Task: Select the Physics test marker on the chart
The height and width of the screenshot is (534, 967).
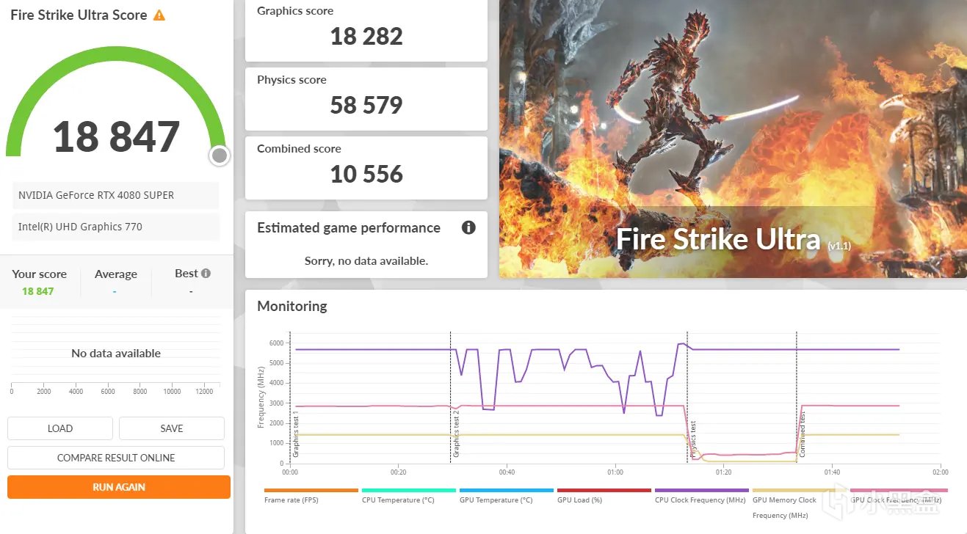Action: tap(693, 439)
